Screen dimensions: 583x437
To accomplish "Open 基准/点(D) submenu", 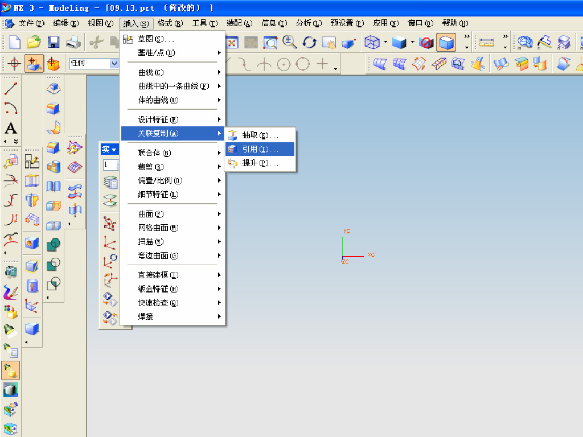I will [x=173, y=53].
